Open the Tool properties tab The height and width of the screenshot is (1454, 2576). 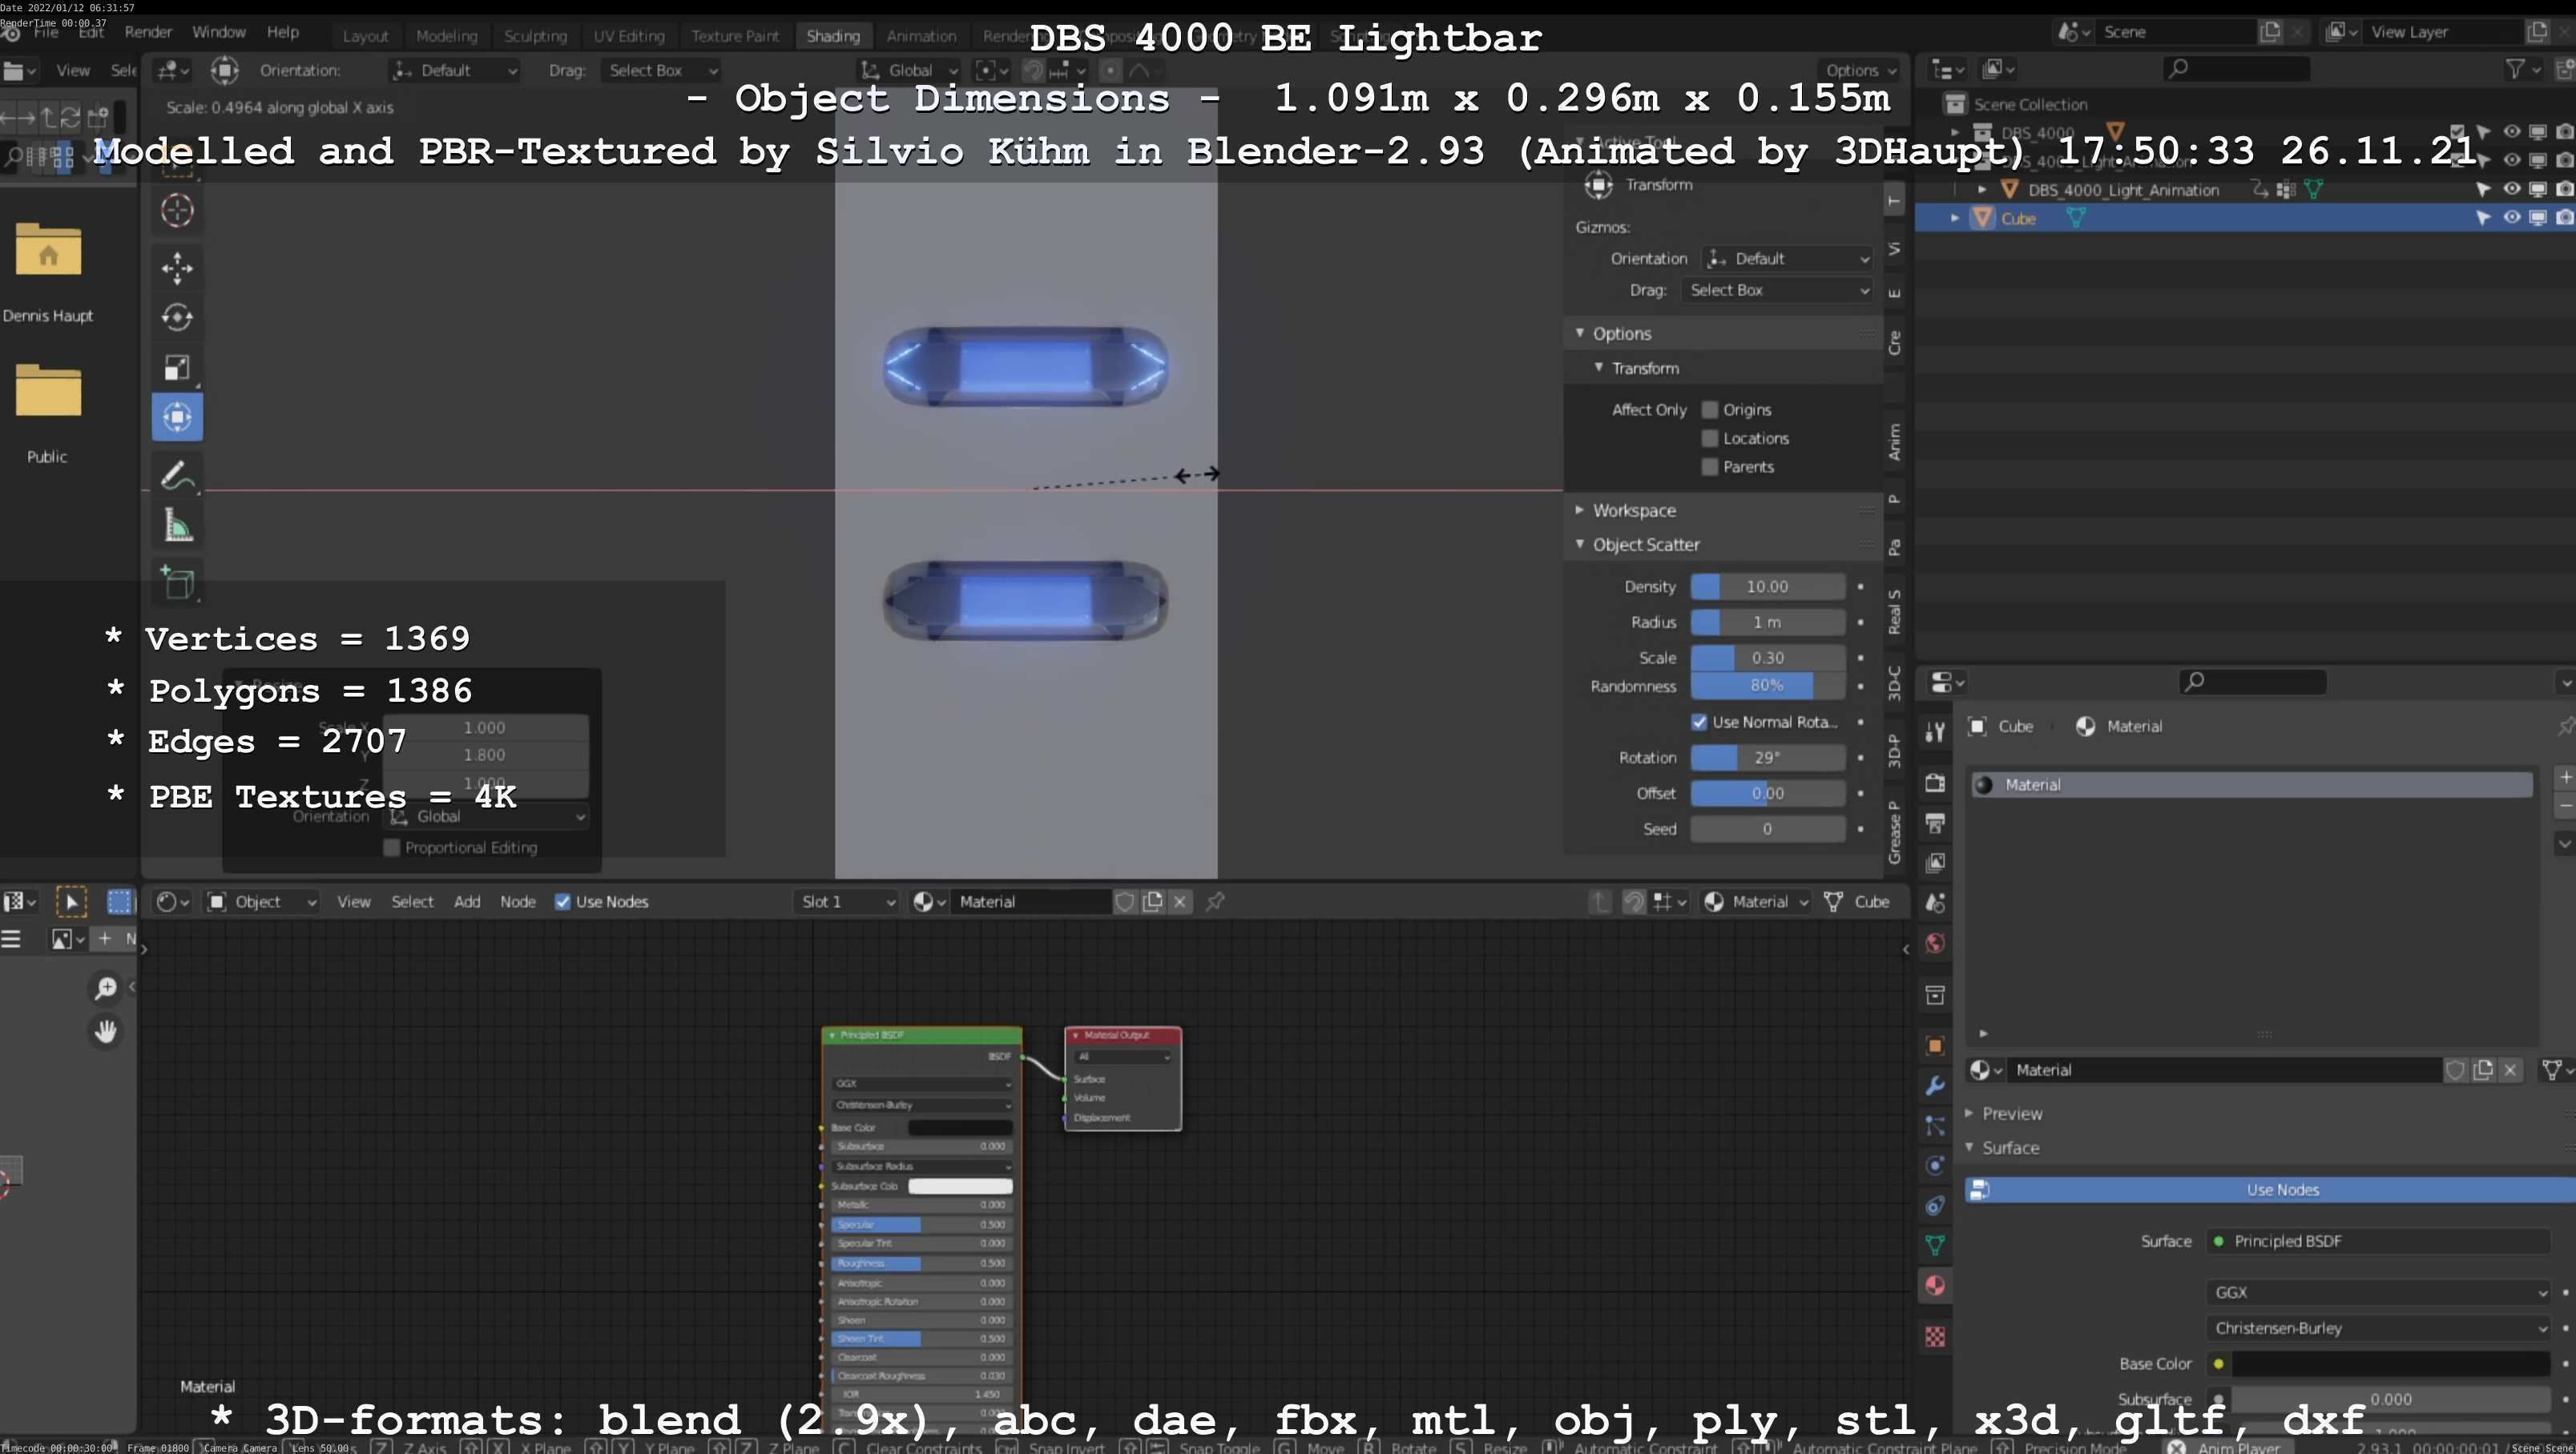[x=1935, y=733]
